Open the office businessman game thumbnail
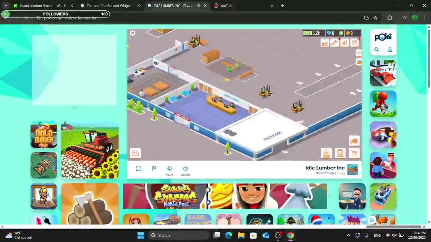 pos(352,196)
